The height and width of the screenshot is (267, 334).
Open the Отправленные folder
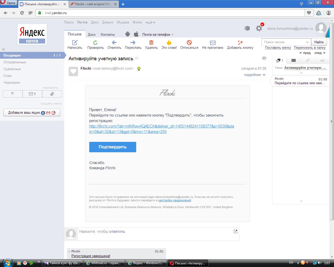coord(15,62)
